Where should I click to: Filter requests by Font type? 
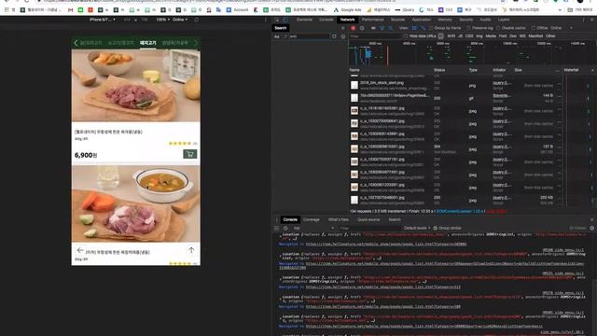[x=503, y=36]
